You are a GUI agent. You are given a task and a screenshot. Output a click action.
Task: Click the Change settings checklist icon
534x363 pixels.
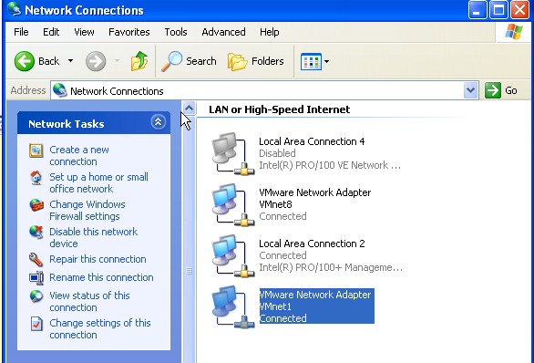click(36, 324)
